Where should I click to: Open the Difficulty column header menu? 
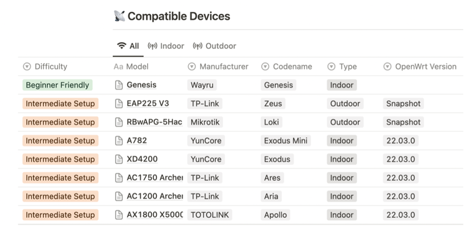[x=45, y=67]
